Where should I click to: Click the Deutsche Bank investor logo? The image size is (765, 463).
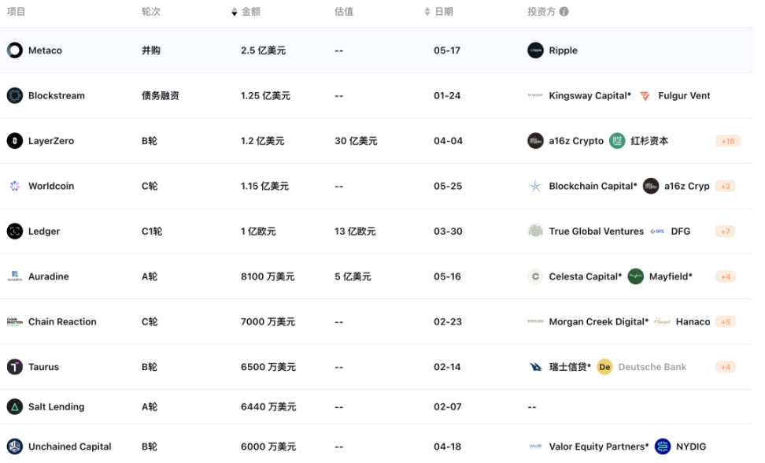604,367
